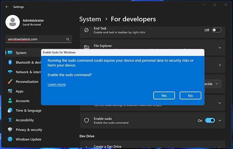Click the For developers page title

(x=133, y=19)
